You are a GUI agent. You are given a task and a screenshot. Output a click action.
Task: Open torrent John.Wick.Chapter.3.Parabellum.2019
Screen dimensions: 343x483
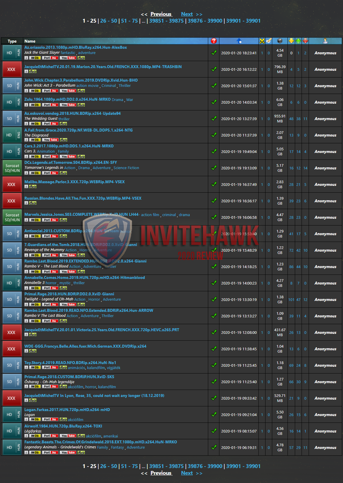pyautogui.click(x=81, y=80)
